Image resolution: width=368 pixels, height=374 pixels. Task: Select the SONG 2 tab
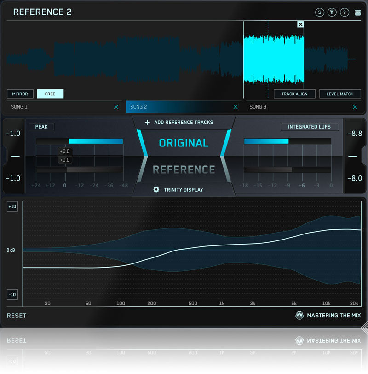[x=184, y=107]
